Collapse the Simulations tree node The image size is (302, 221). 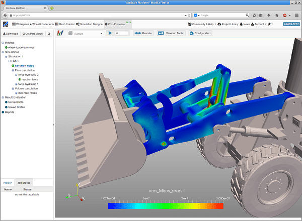click(3, 52)
